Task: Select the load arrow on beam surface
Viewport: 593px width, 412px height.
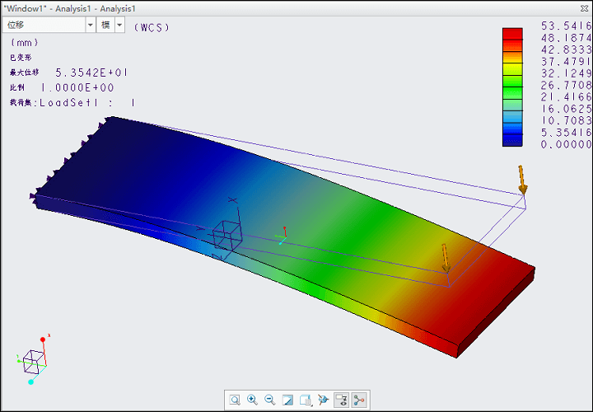Action: pos(445,257)
